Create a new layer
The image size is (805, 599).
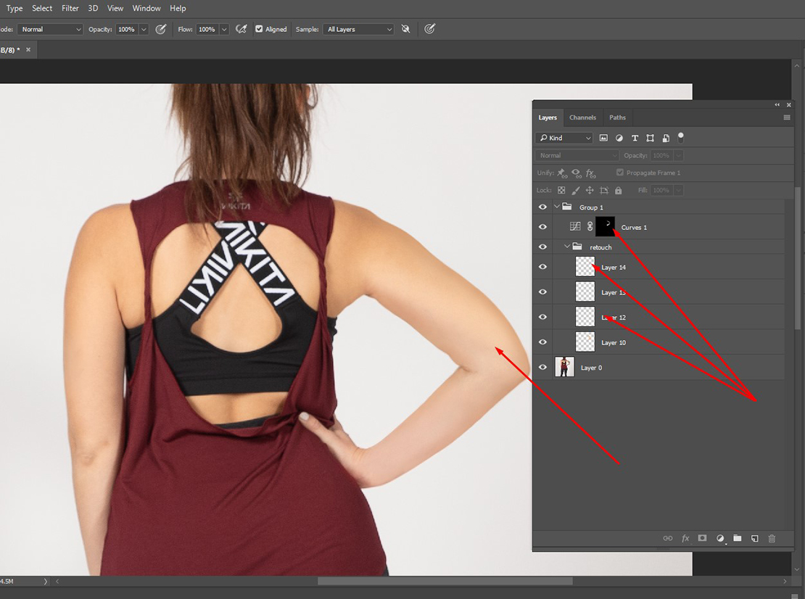tap(755, 538)
